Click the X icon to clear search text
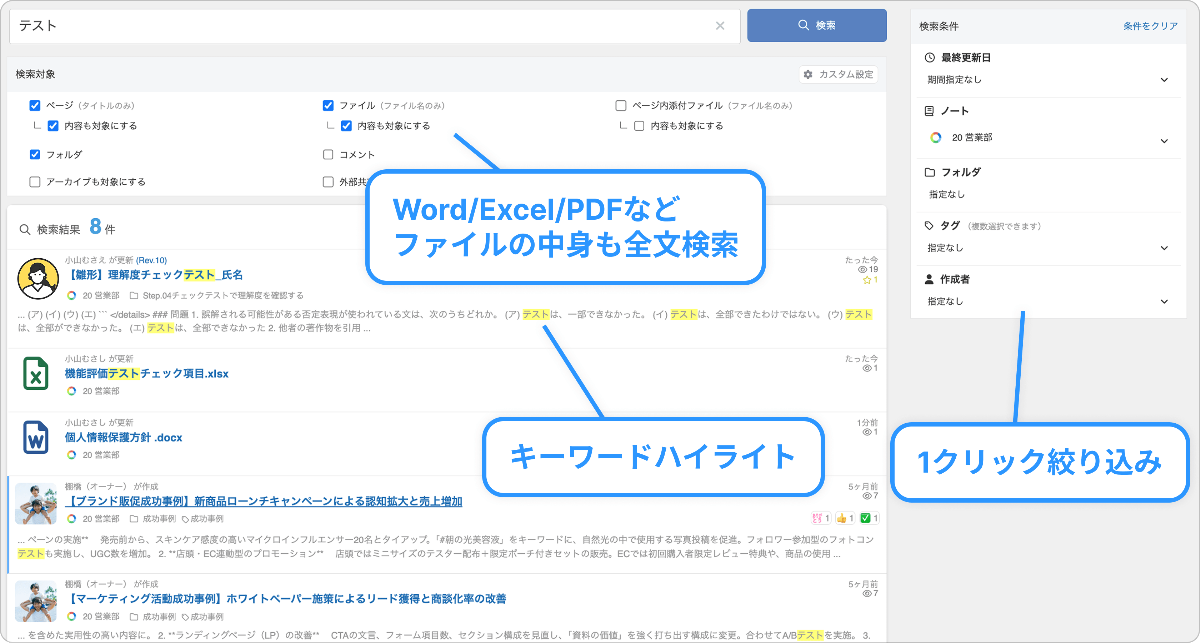Viewport: 1201px width, 643px height. click(720, 26)
